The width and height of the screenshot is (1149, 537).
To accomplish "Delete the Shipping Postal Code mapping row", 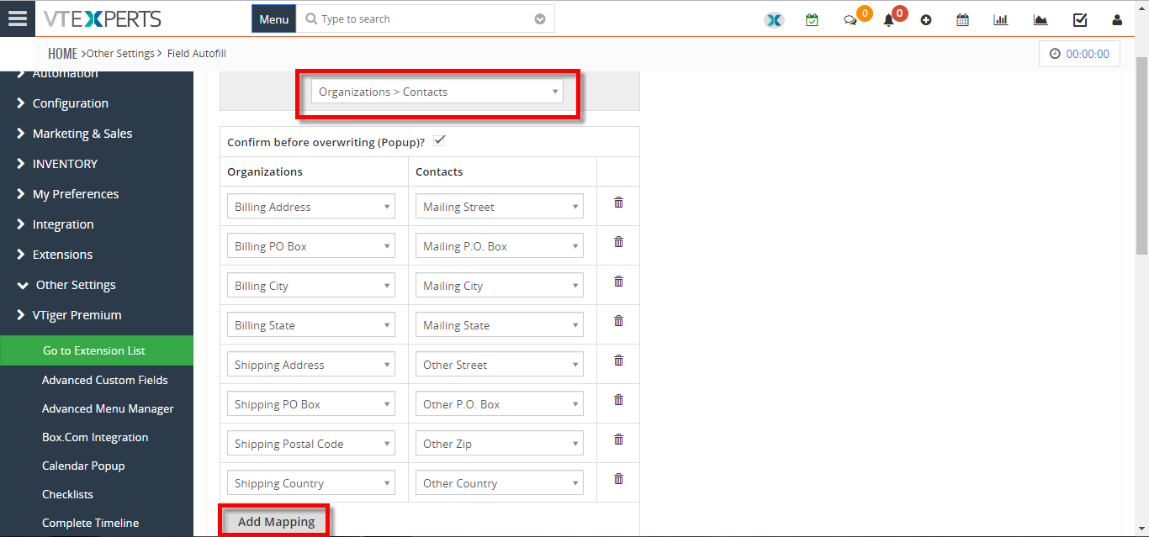I will click(x=618, y=440).
